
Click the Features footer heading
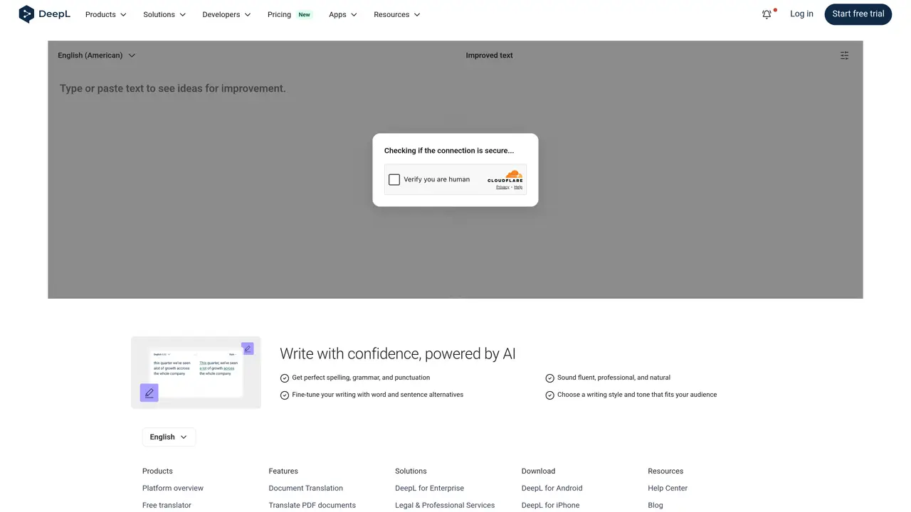pos(283,471)
